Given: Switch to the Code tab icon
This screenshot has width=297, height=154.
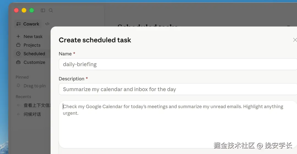Looking at the screenshot, I should tap(47, 24).
